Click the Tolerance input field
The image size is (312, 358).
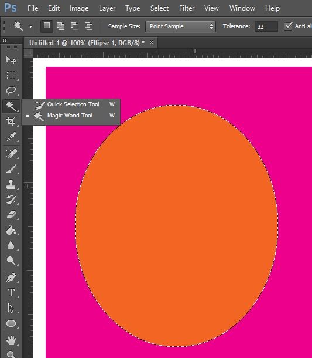(266, 26)
